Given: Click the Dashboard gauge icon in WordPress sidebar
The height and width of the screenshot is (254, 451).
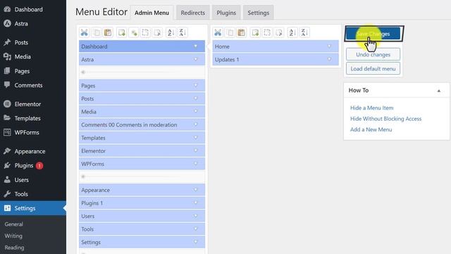Looking at the screenshot, I should tap(7, 9).
